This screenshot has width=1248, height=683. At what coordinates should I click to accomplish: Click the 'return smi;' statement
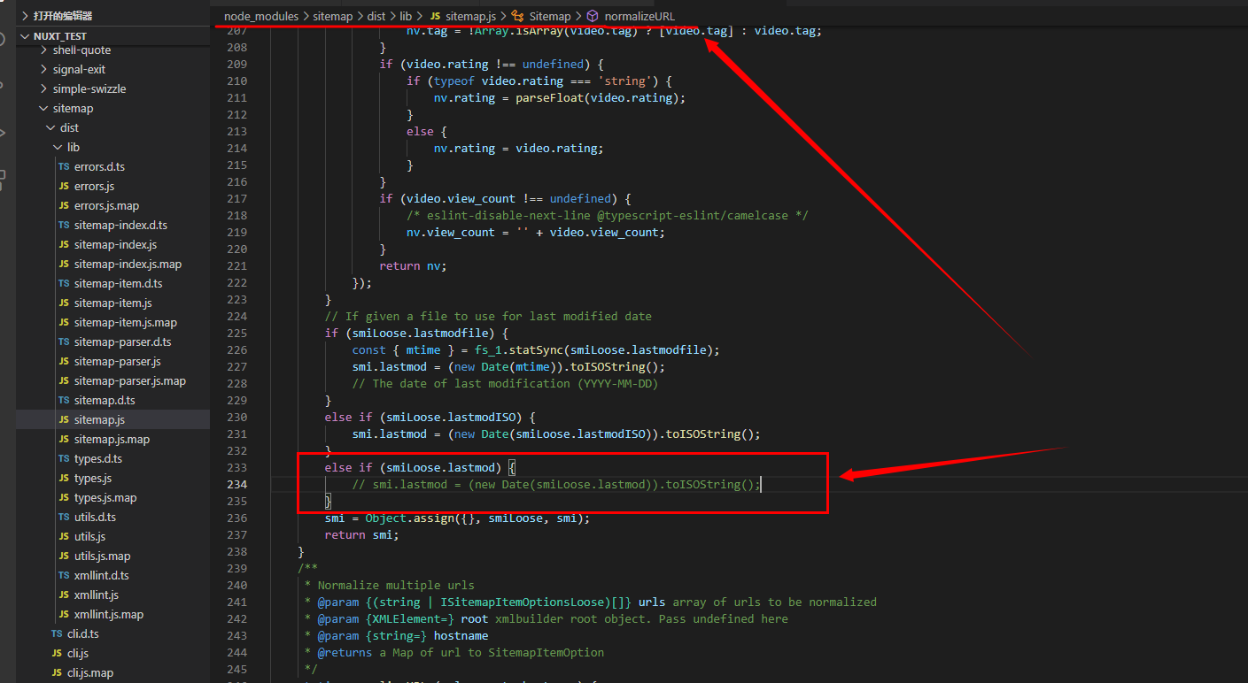[362, 535]
